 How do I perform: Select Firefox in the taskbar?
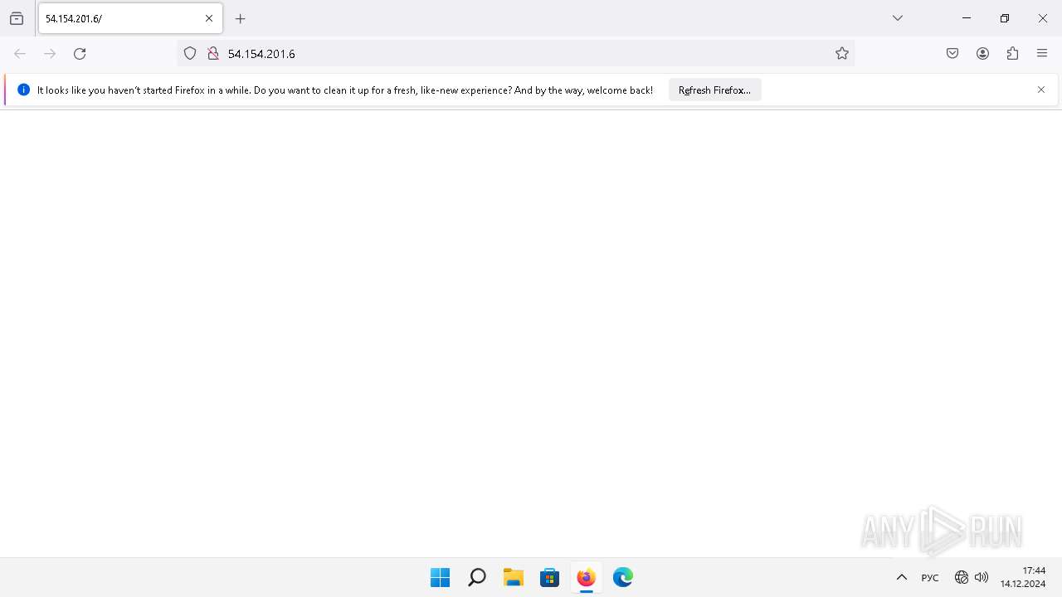point(586,577)
